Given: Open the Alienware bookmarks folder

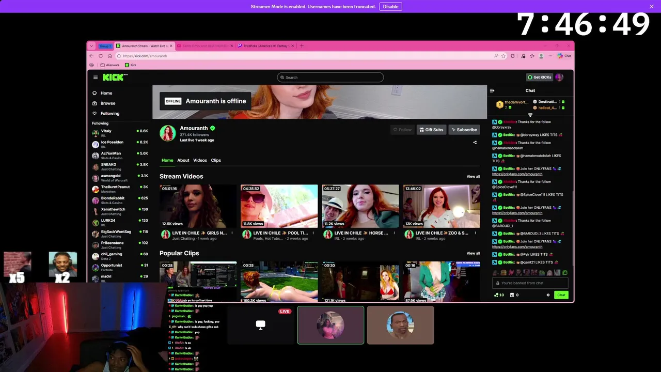Looking at the screenshot, I should coord(109,65).
